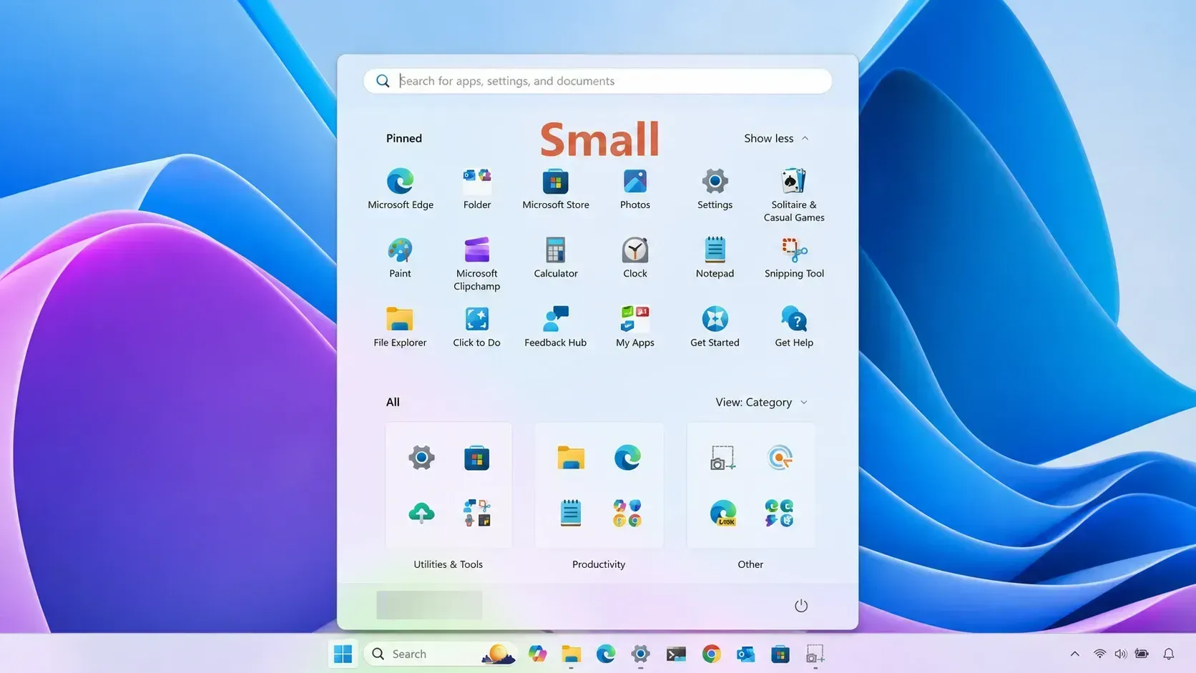This screenshot has width=1196, height=673.
Task: Open File Explorer from the taskbar
Action: [571, 654]
